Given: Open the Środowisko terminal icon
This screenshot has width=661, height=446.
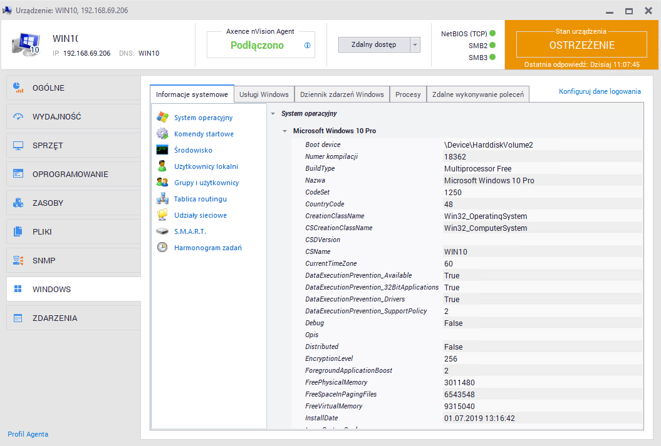Looking at the screenshot, I should tap(163, 150).
